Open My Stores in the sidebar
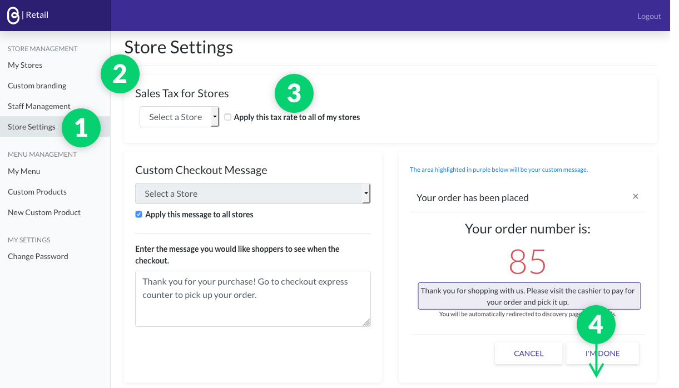Image resolution: width=679 pixels, height=388 pixels. click(25, 65)
